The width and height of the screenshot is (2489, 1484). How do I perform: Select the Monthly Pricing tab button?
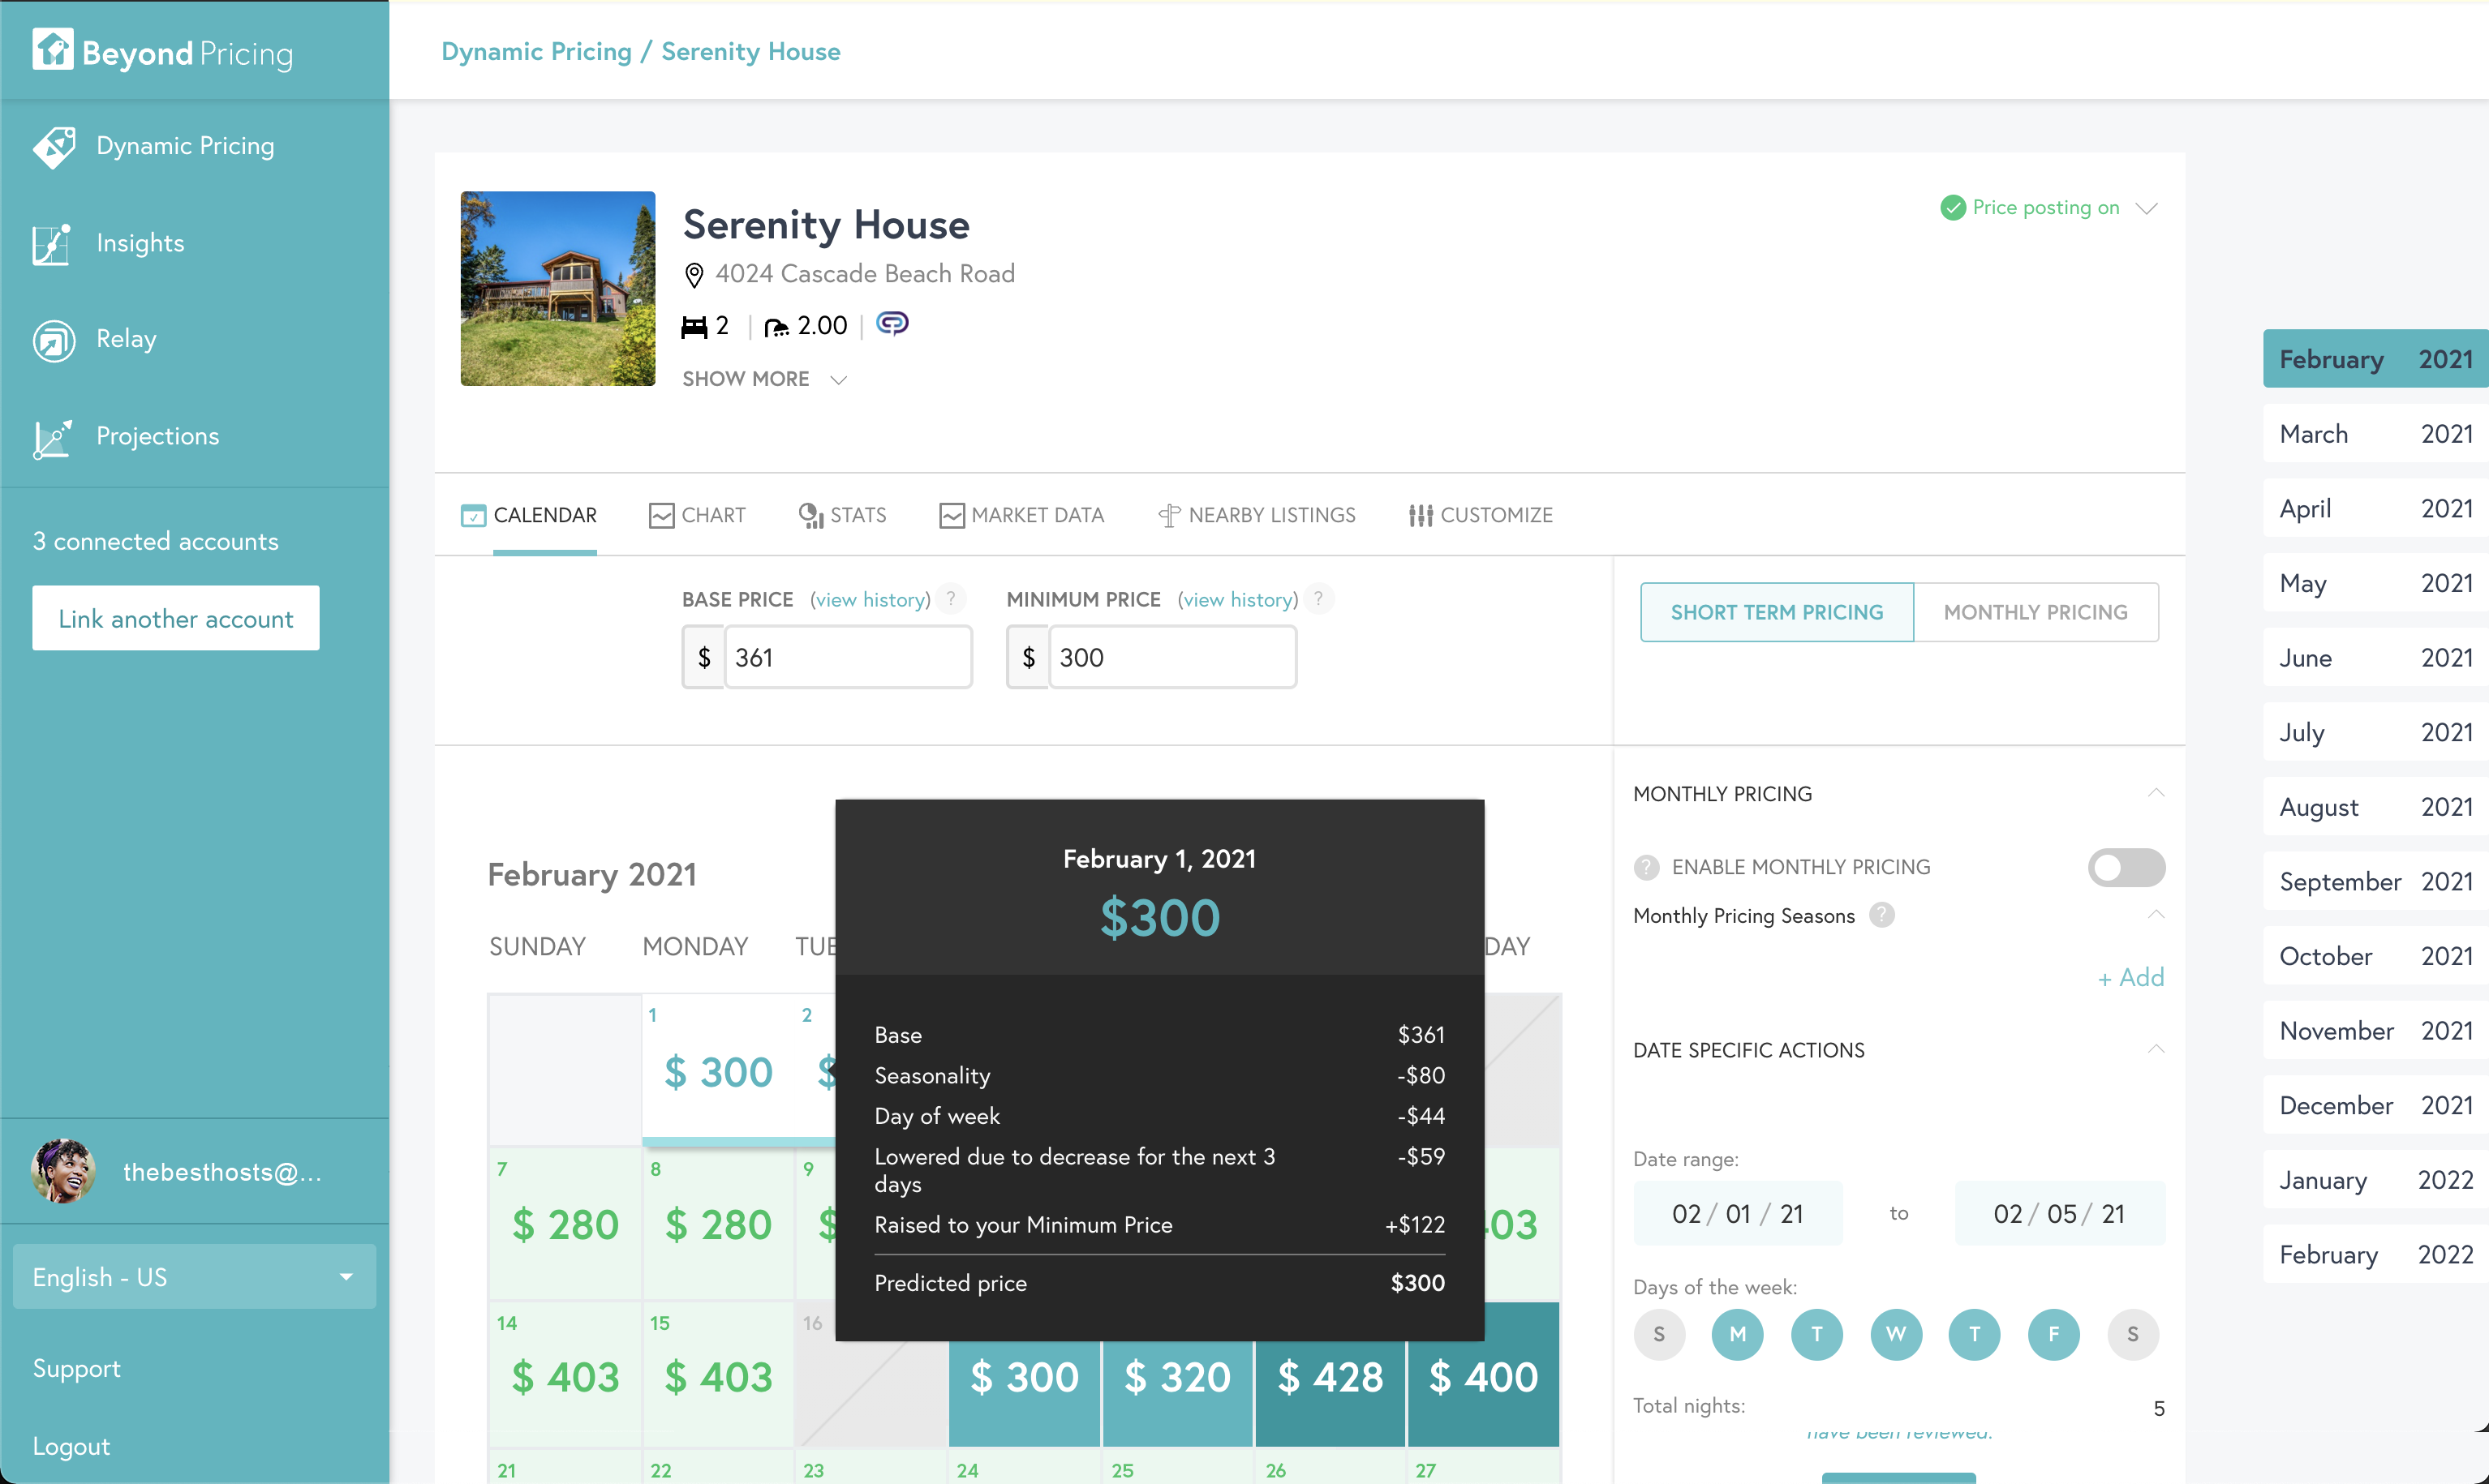point(2035,612)
